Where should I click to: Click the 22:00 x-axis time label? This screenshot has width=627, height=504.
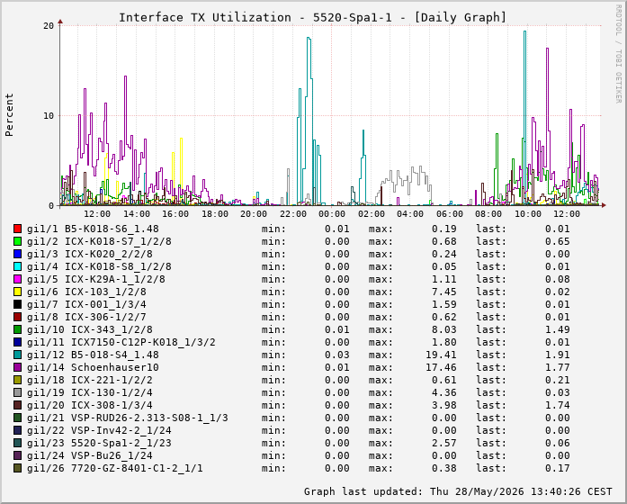click(x=292, y=214)
